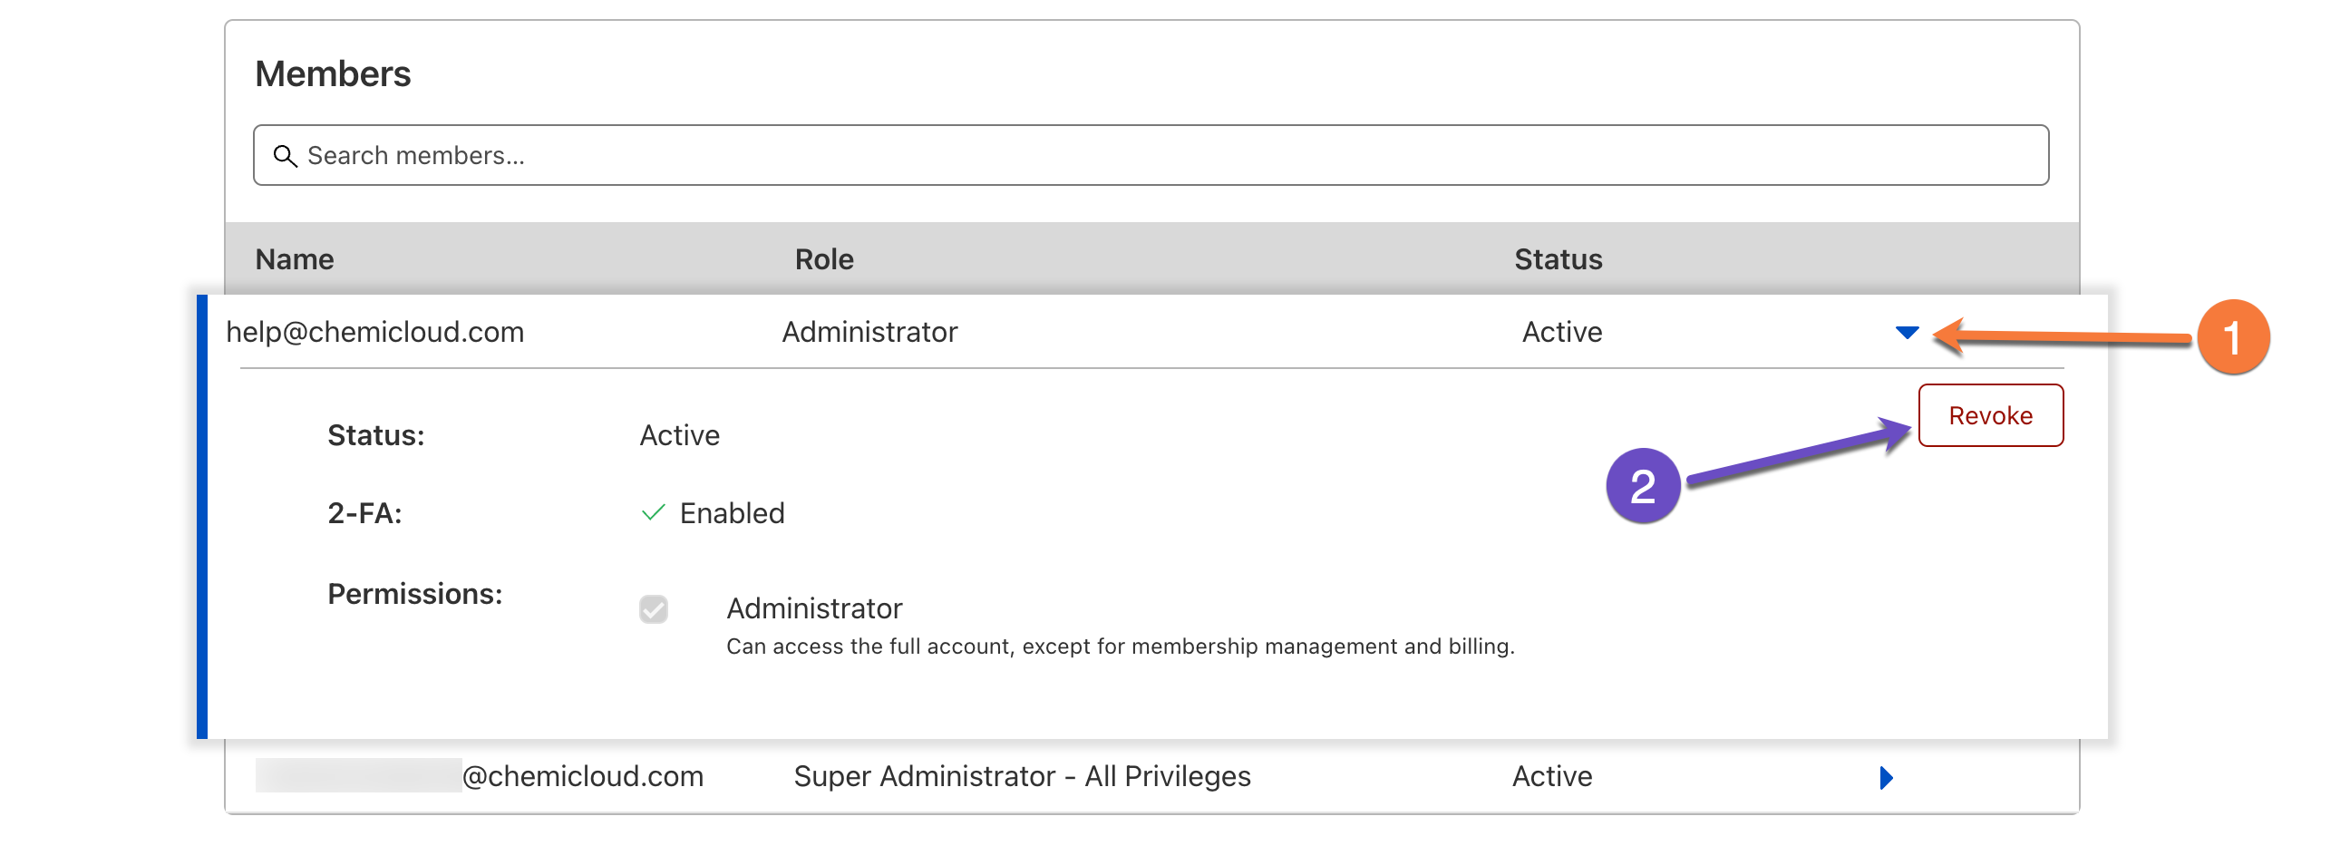Click the green 2-FA enabled checkmark

coord(653,513)
